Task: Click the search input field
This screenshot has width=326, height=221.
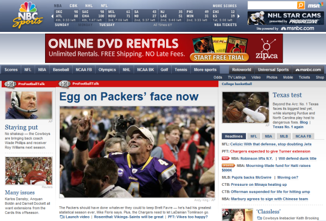Action: pyautogui.click(x=272, y=5)
